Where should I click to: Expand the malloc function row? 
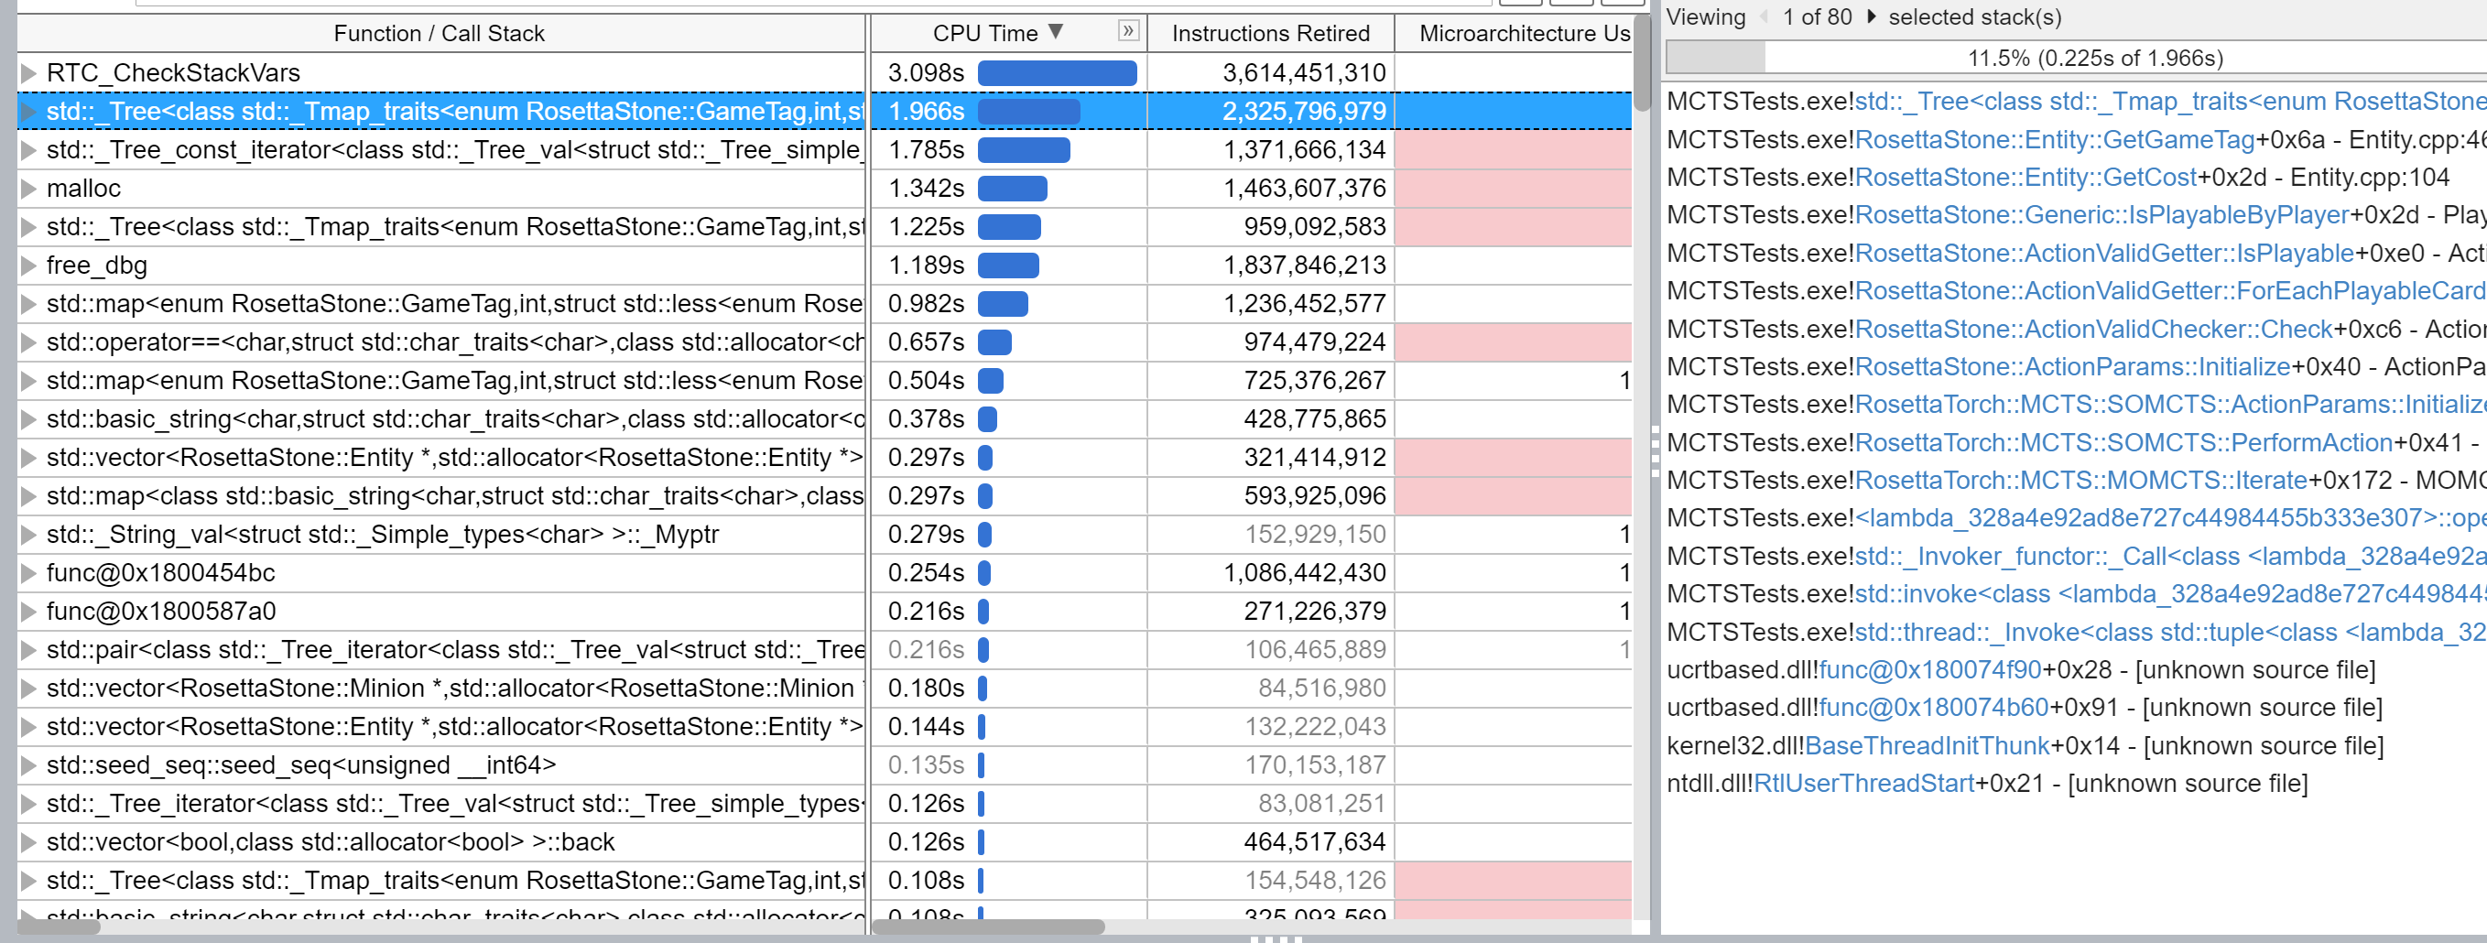(29, 189)
